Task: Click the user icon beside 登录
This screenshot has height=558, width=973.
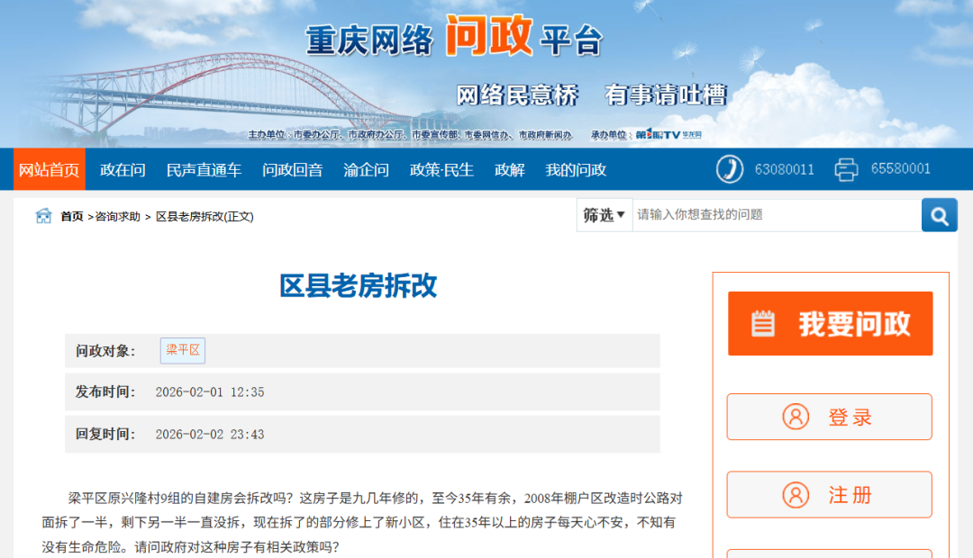Action: point(796,417)
